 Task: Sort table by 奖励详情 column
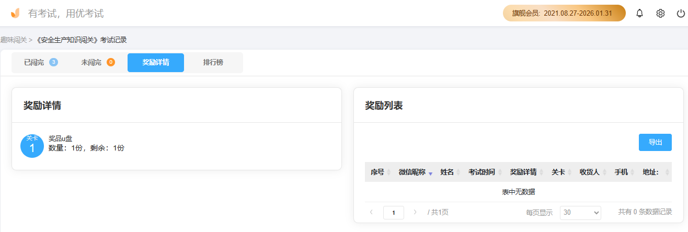click(525, 172)
